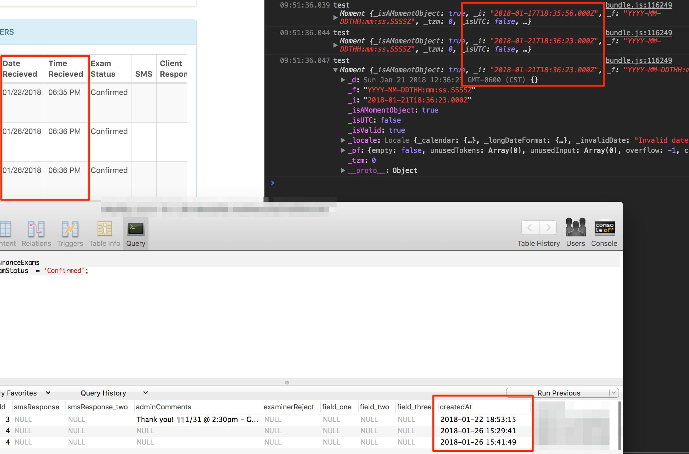Open the Users manager
The height and width of the screenshot is (454, 689).
coord(575,233)
